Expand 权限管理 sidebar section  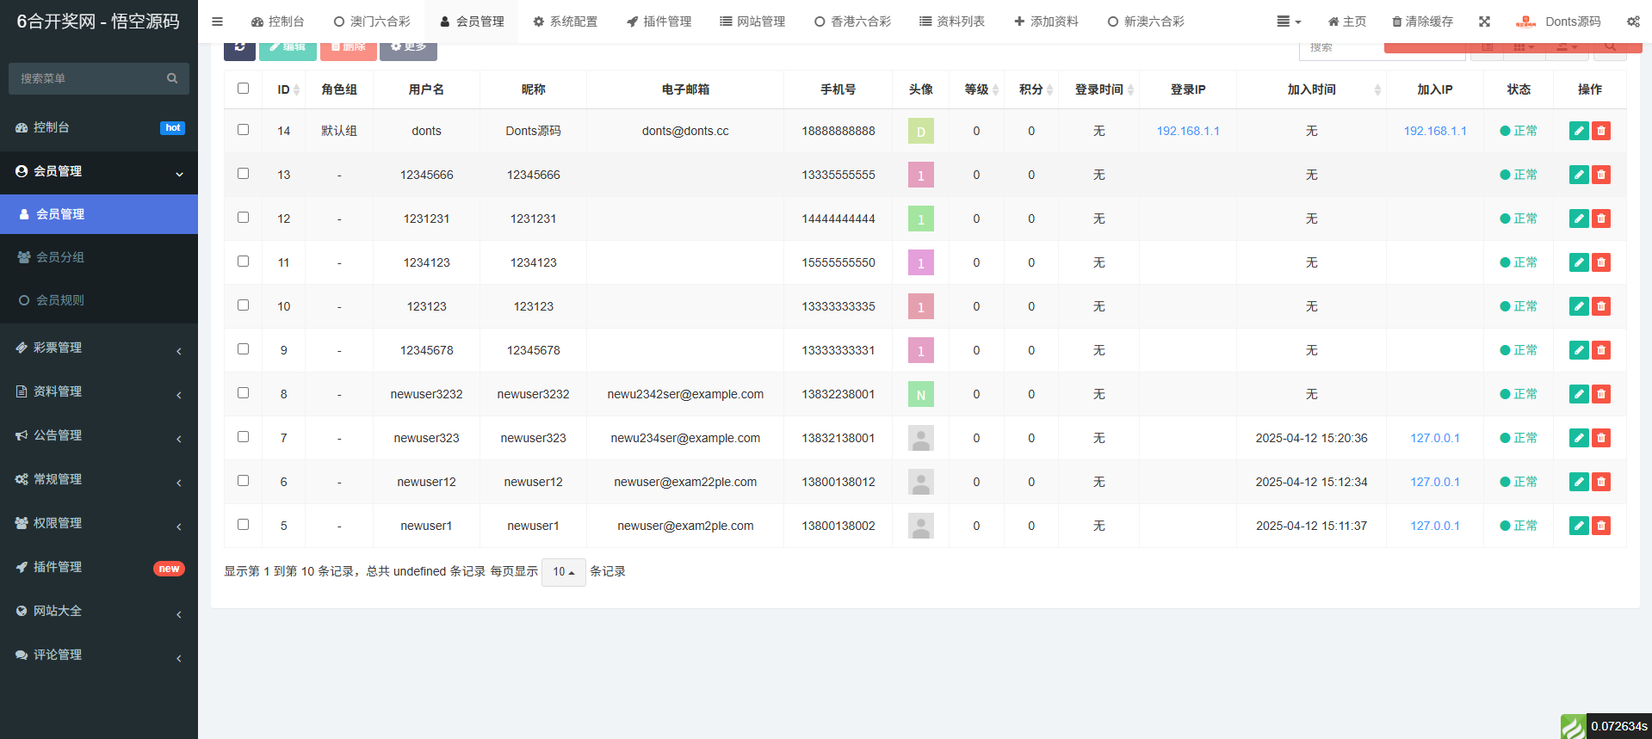99,523
